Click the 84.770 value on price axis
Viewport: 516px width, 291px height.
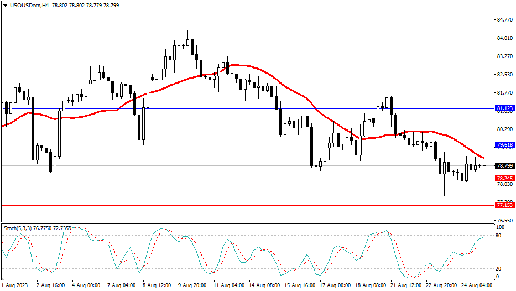point(504,20)
